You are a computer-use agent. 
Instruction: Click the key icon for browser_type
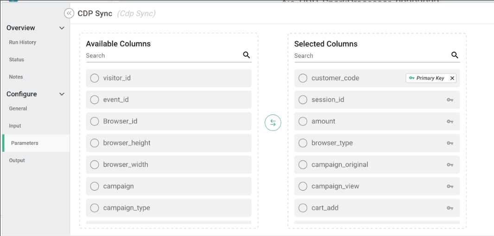pos(450,143)
